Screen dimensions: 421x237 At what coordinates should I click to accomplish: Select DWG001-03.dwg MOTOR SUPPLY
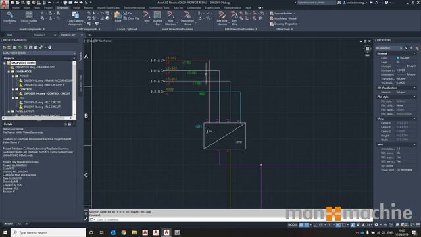tap(44, 85)
